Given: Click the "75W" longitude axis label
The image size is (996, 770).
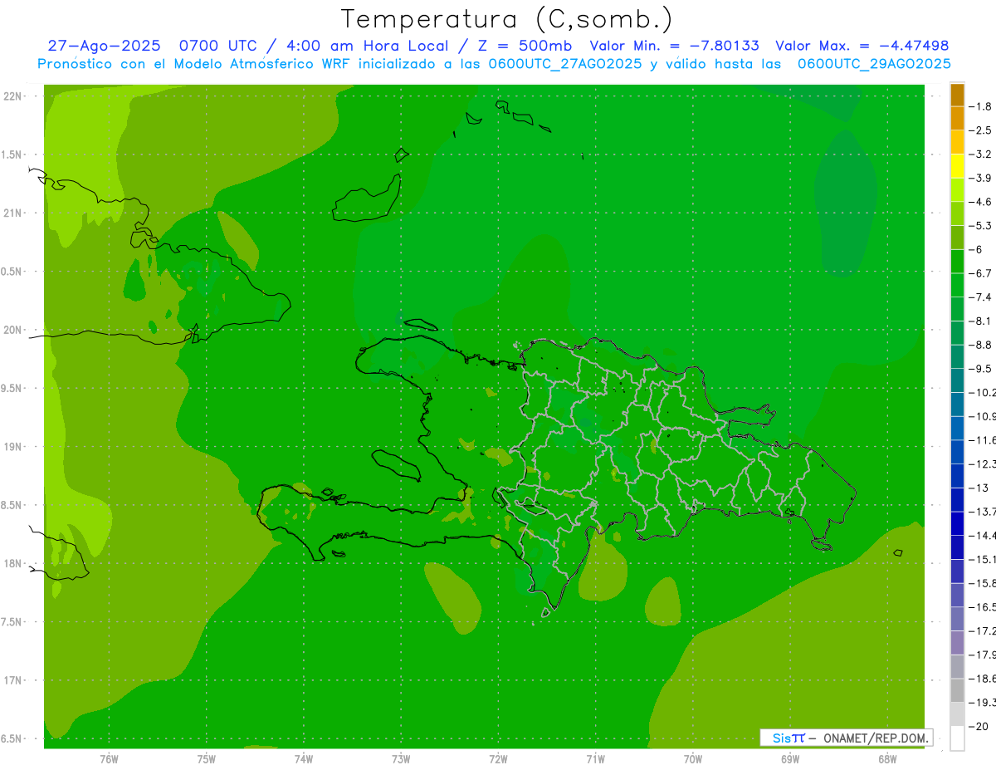Looking at the screenshot, I should coord(207,759).
